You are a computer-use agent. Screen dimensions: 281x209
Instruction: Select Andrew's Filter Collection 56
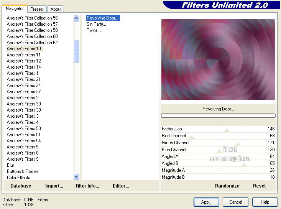pos(32,18)
